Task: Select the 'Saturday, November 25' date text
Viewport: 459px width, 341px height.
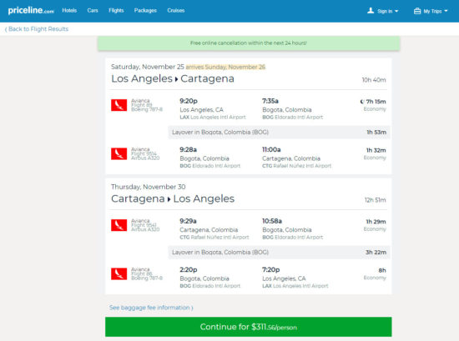Action: point(148,67)
